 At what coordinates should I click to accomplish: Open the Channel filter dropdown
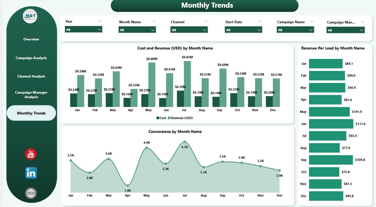point(204,30)
